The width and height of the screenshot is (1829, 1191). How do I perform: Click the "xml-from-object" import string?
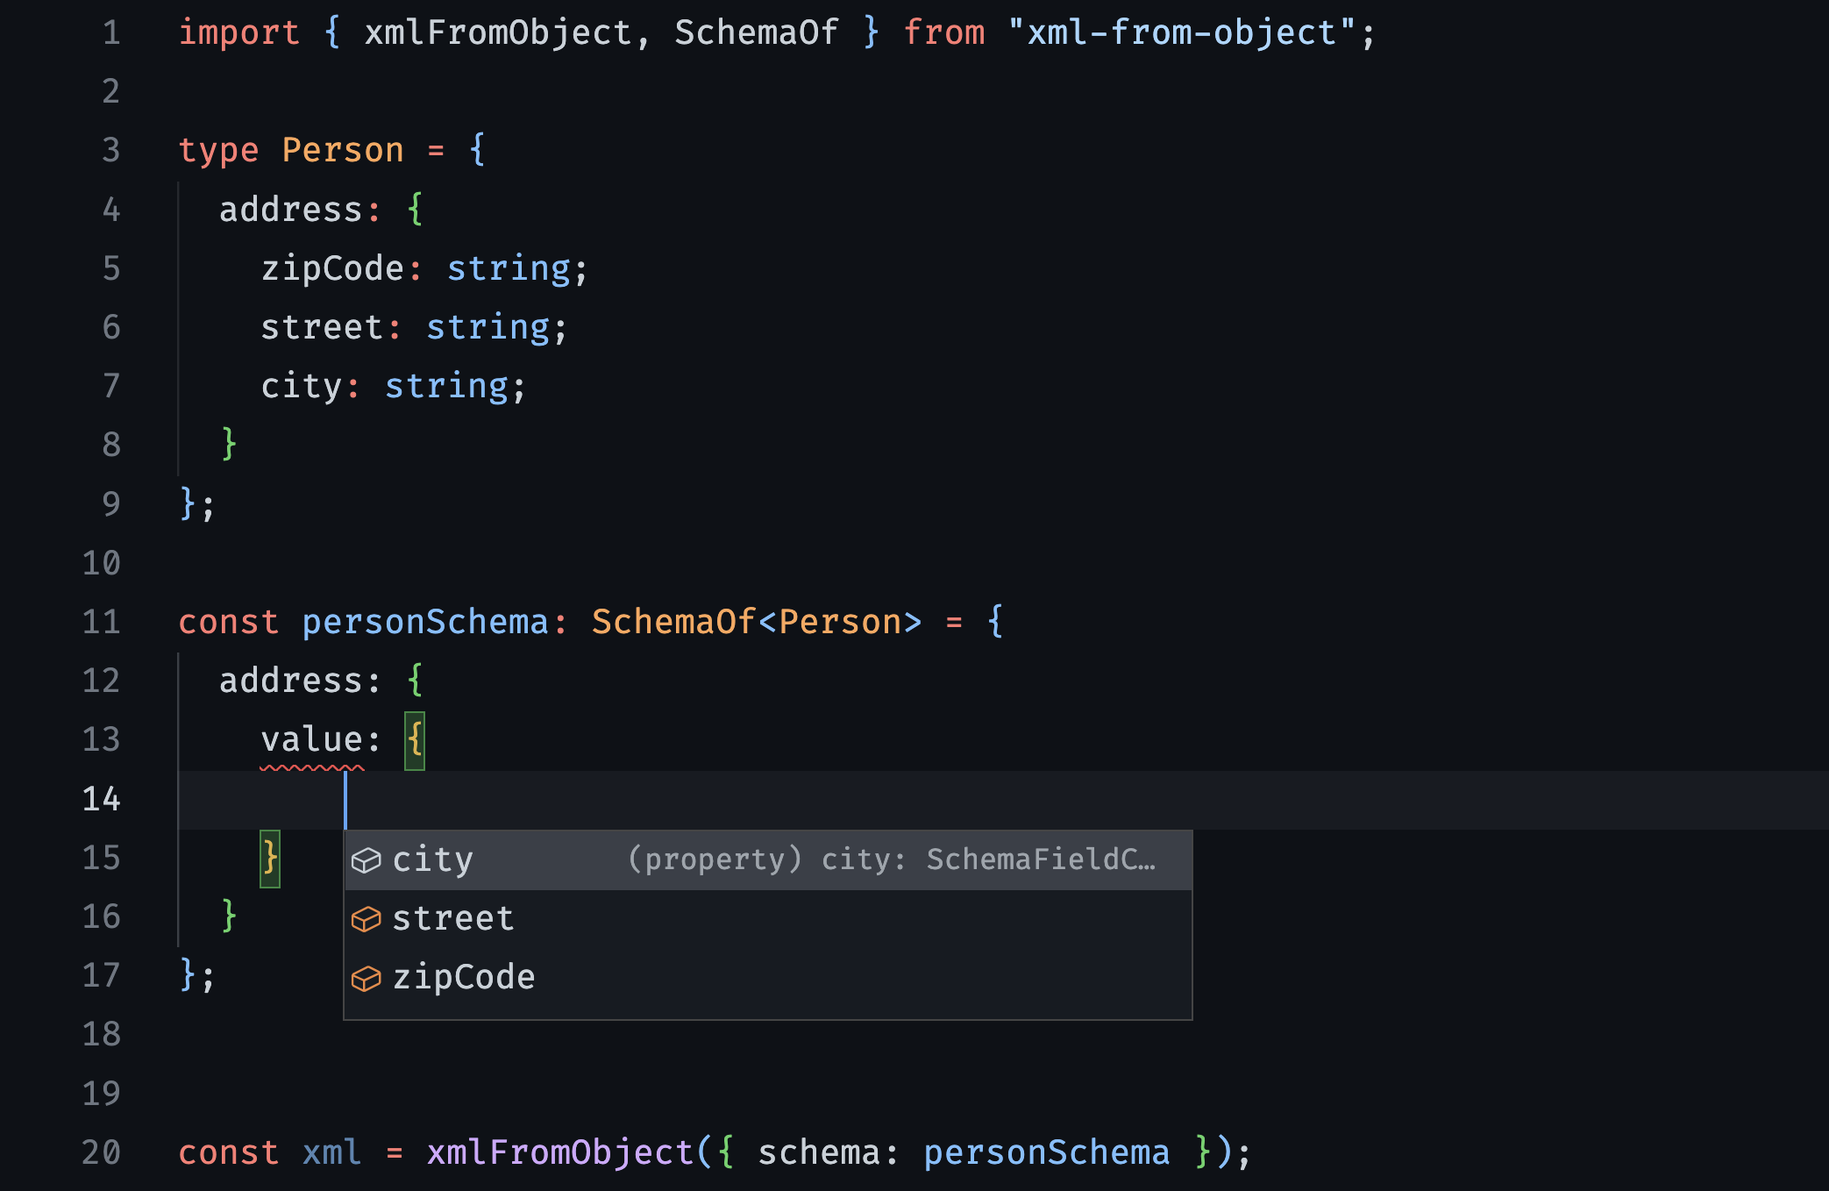pyautogui.click(x=1181, y=33)
